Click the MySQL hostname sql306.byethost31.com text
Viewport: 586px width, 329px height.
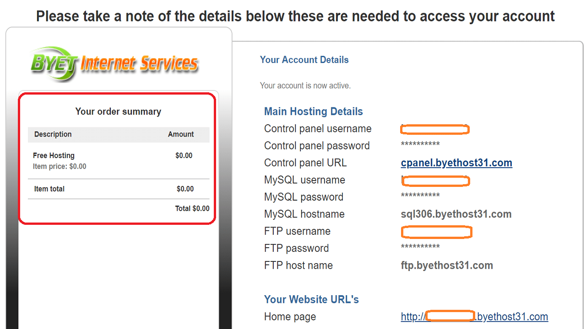[x=456, y=214]
